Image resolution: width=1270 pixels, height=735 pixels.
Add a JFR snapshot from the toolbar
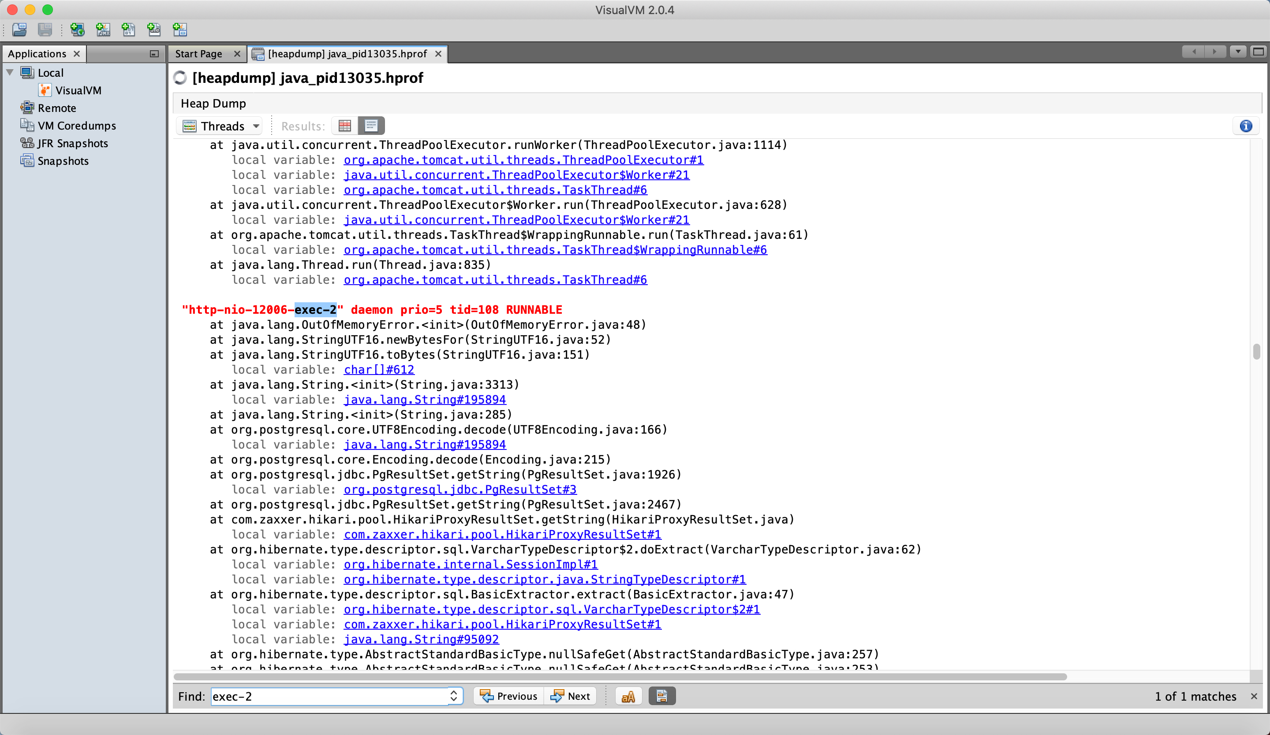[x=154, y=30]
